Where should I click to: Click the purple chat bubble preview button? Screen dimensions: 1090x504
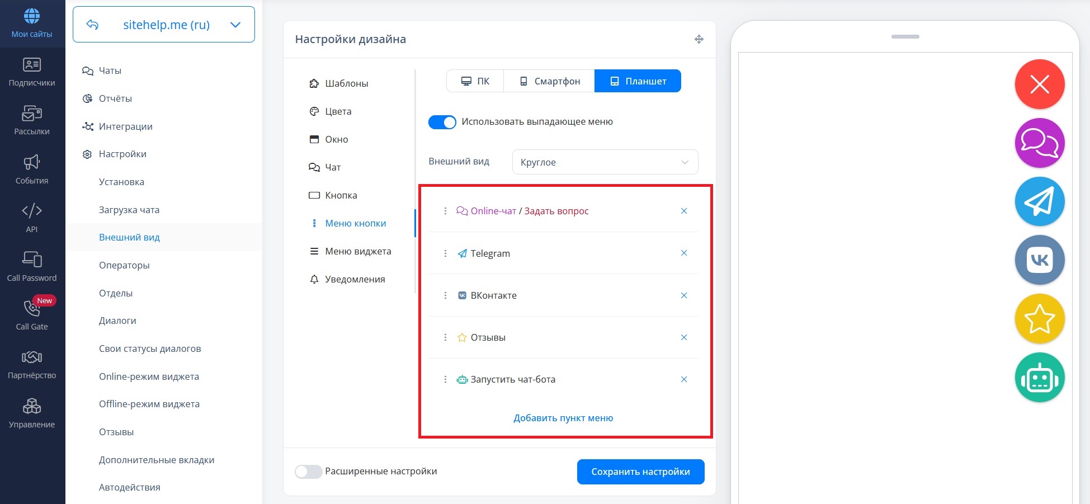pos(1039,143)
